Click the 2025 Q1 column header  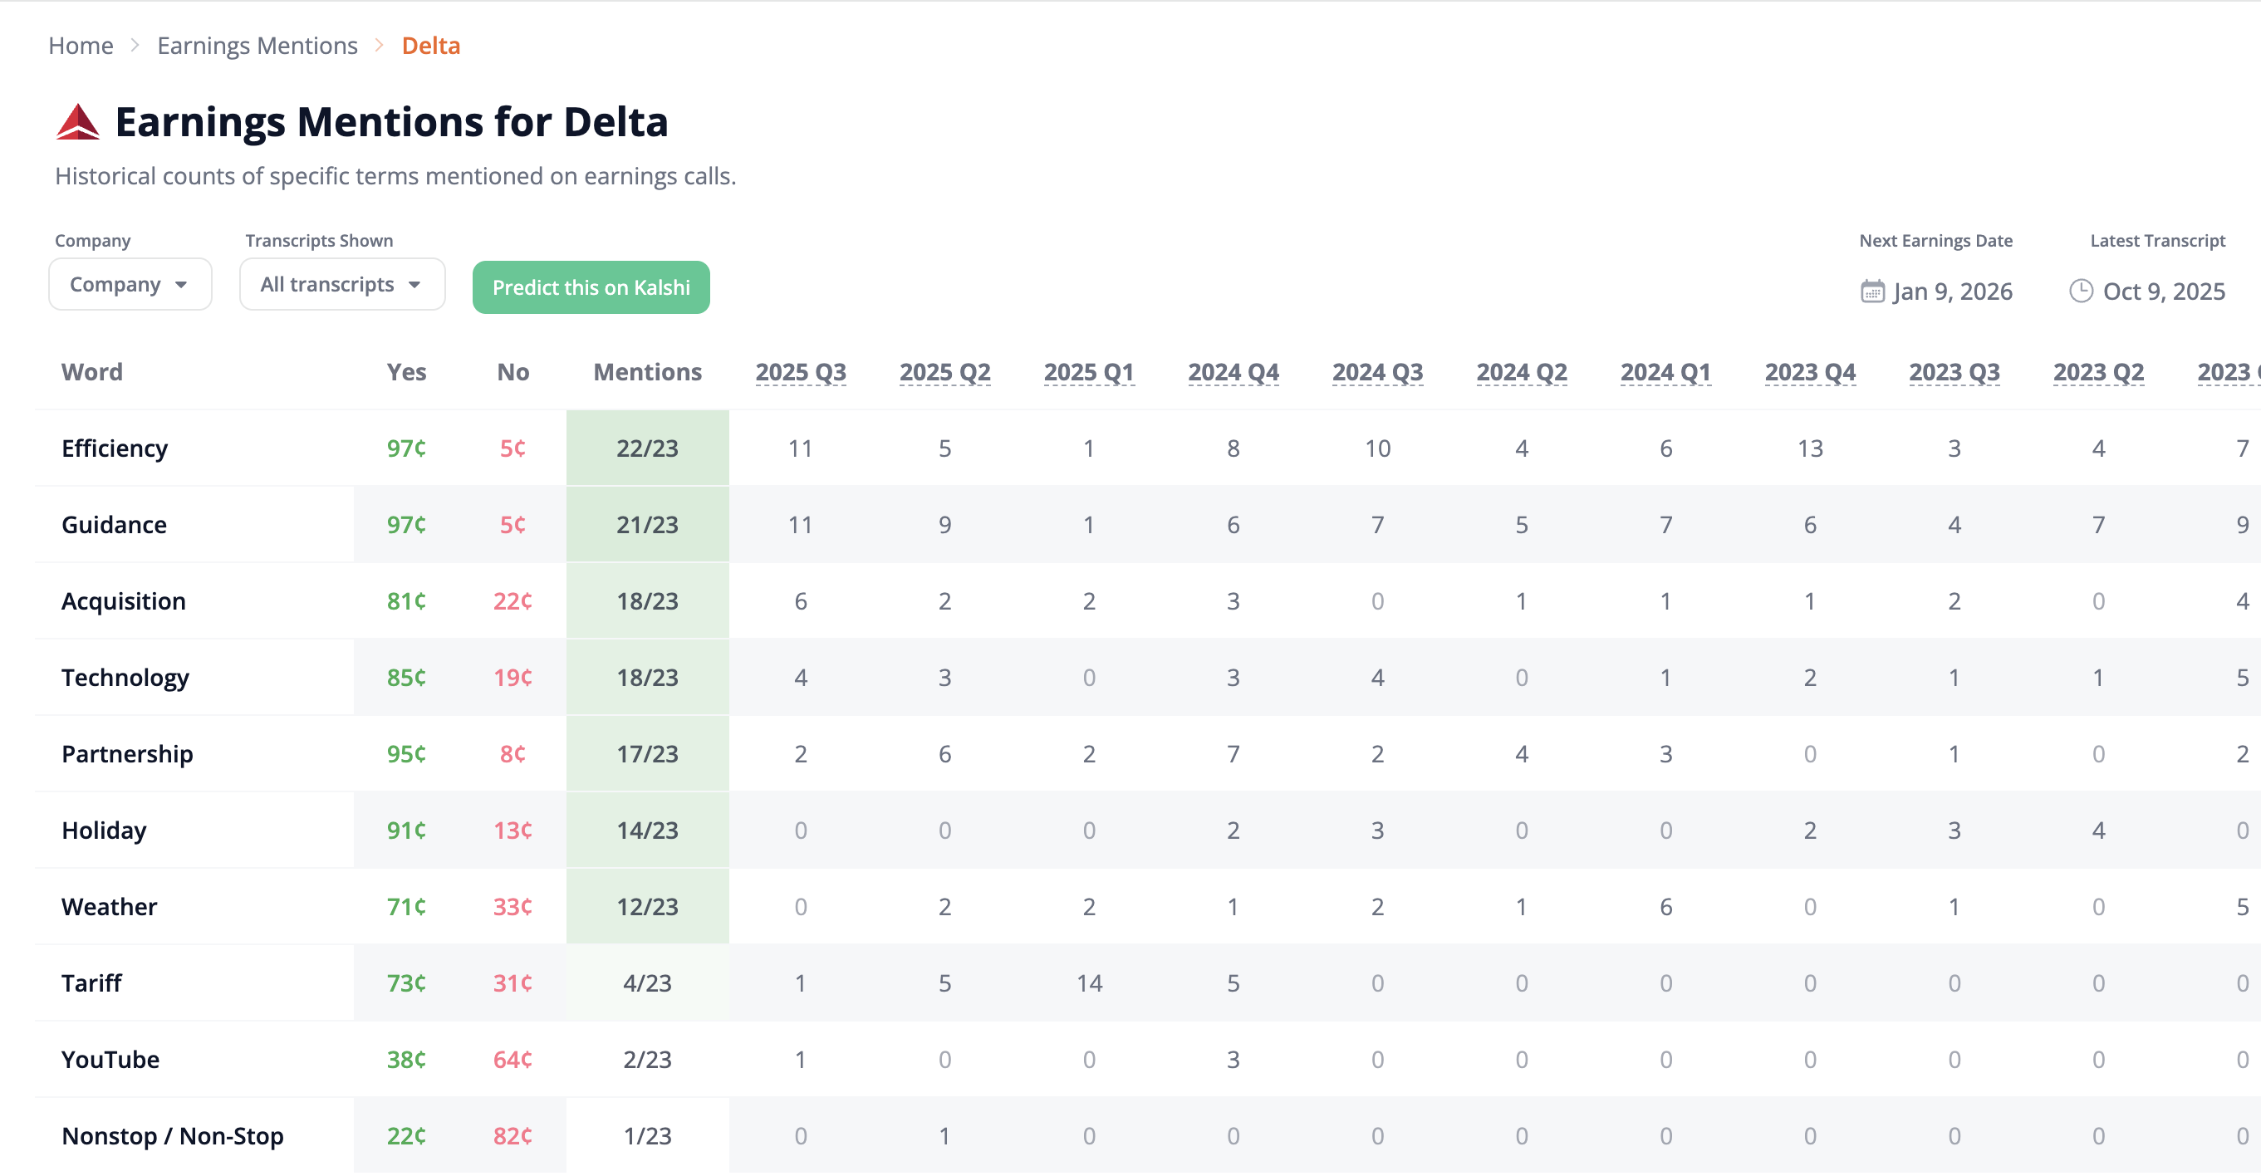1088,371
